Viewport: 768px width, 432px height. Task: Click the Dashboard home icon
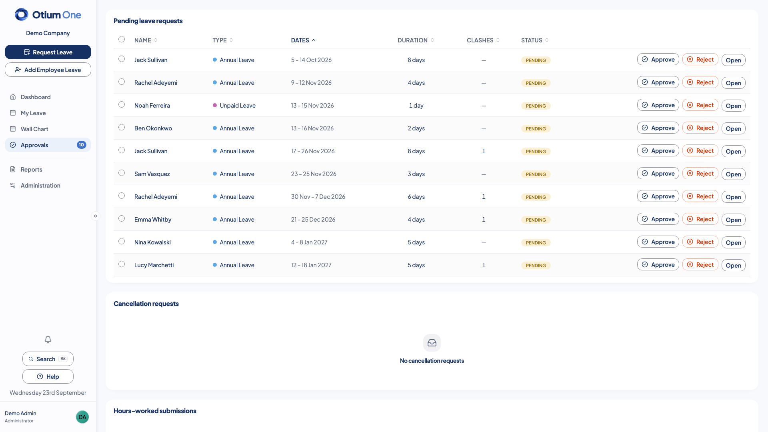pyautogui.click(x=13, y=97)
